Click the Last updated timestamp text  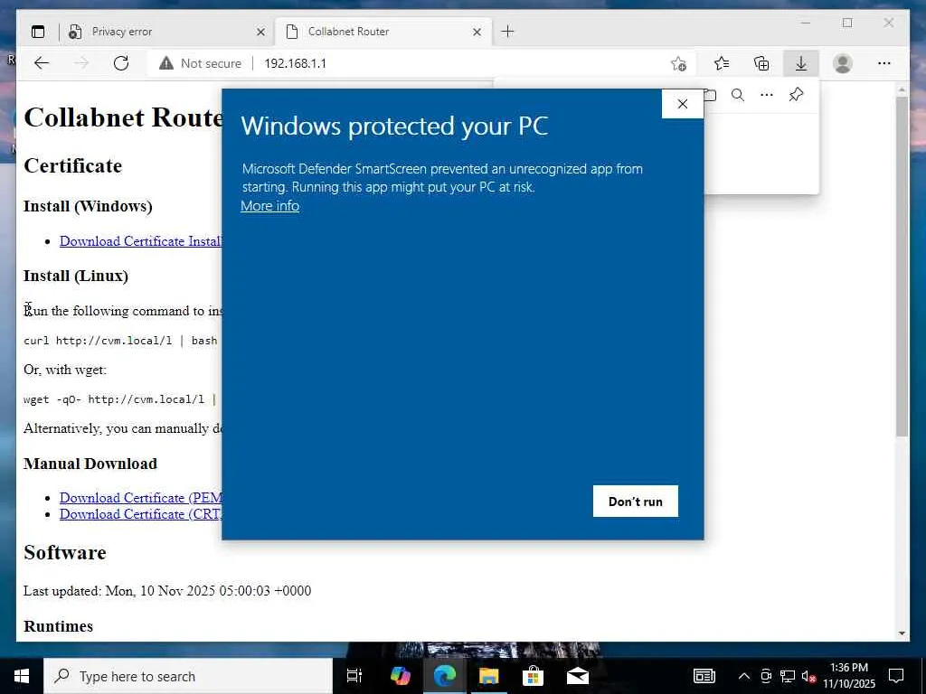(x=167, y=591)
